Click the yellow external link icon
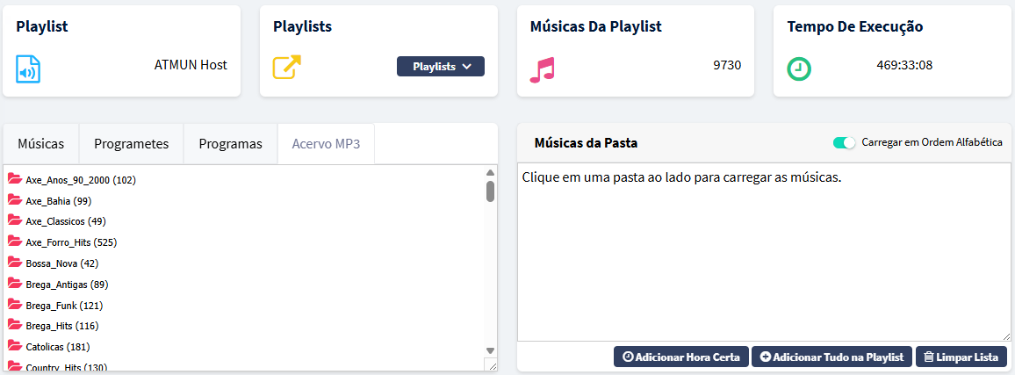Viewport: 1015px width, 375px height. 286,69
